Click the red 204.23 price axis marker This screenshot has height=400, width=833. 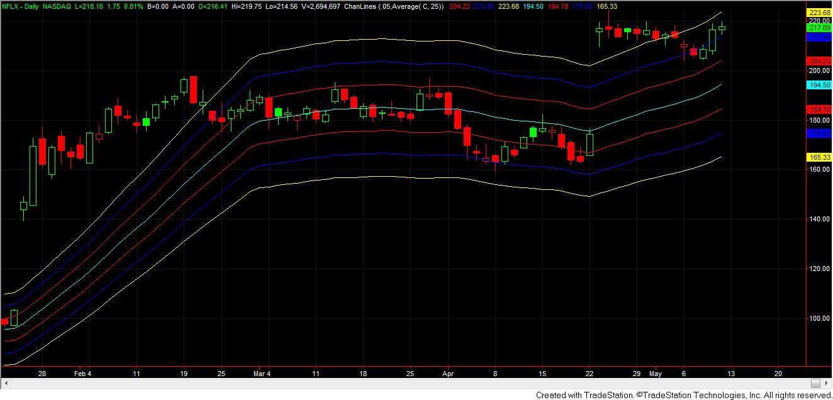819,61
